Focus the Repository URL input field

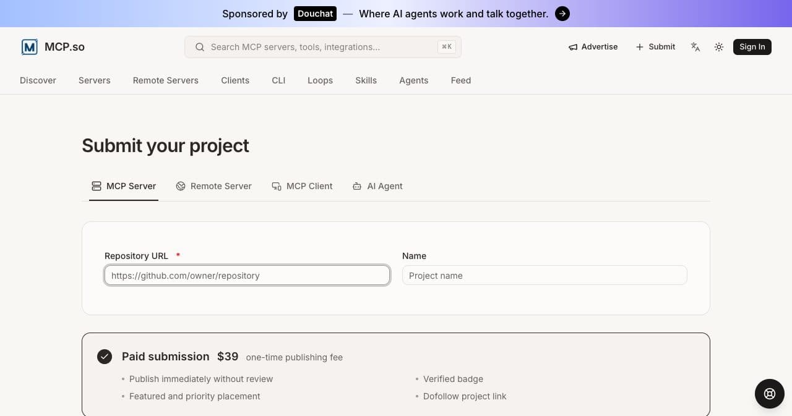(x=247, y=276)
